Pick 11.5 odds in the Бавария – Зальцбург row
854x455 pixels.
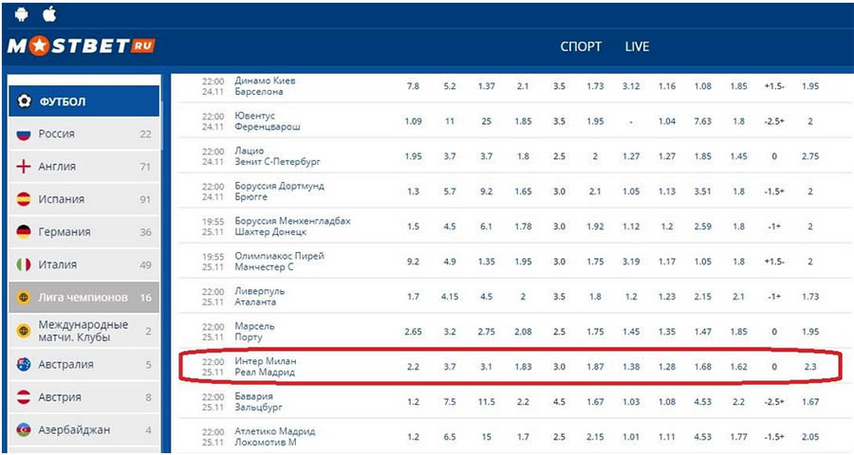click(x=487, y=402)
